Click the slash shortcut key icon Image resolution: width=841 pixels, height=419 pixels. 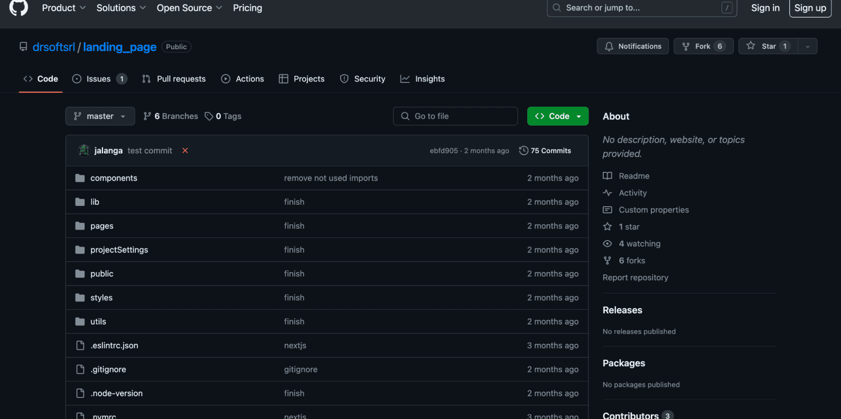pyautogui.click(x=727, y=8)
